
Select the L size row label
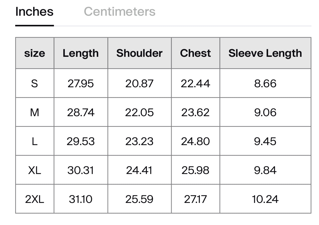[35, 141]
